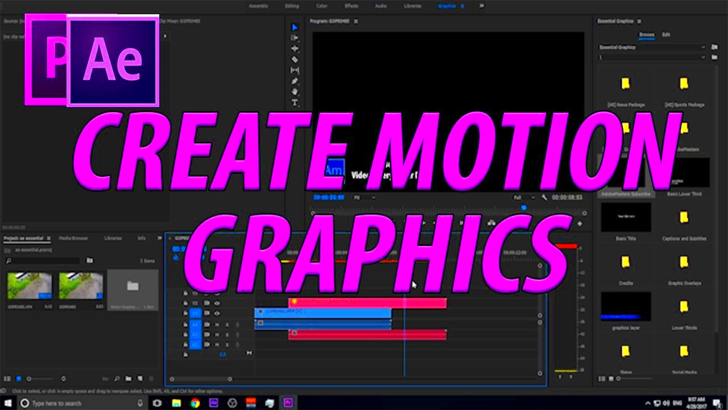
Task: Select the Type tool
Action: point(295,102)
